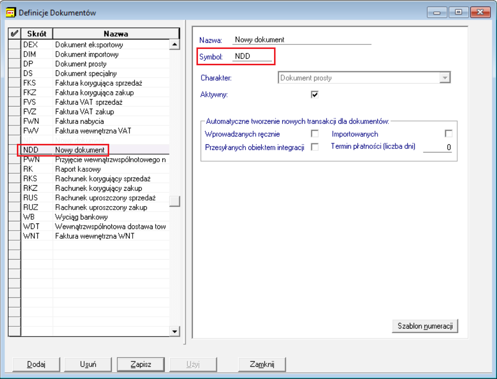Select WDT Wewnątrzwspólnotowa dostawa row

[95, 226]
